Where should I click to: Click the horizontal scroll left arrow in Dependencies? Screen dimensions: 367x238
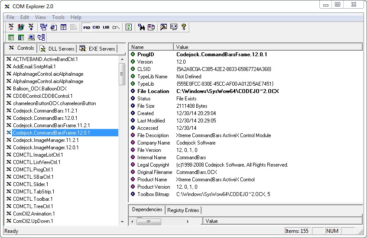pyautogui.click(x=132, y=222)
